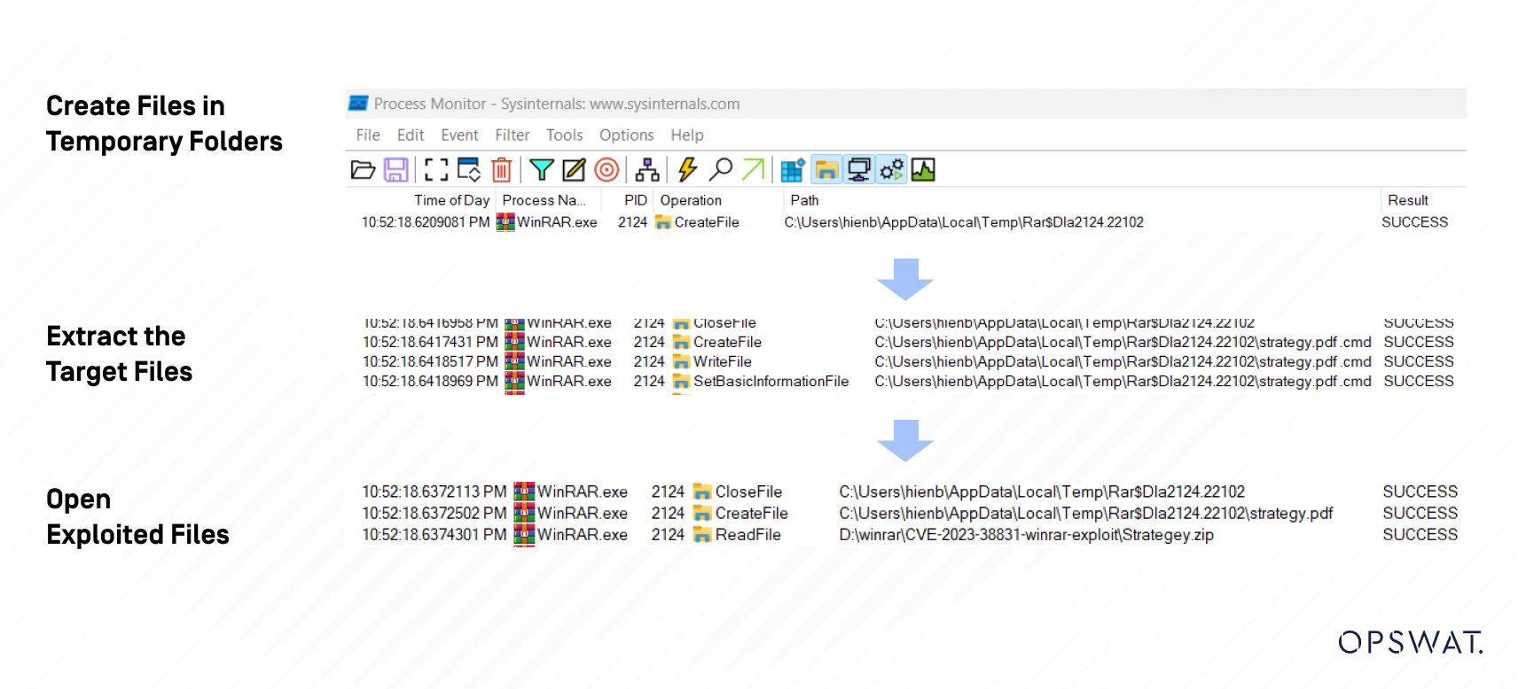This screenshot has height=689, width=1518.
Task: Click the Open log folder icon
Action: [363, 169]
